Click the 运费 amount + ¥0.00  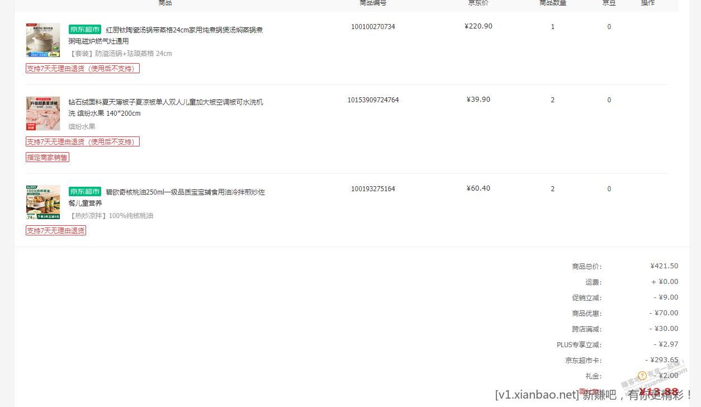tap(665, 282)
